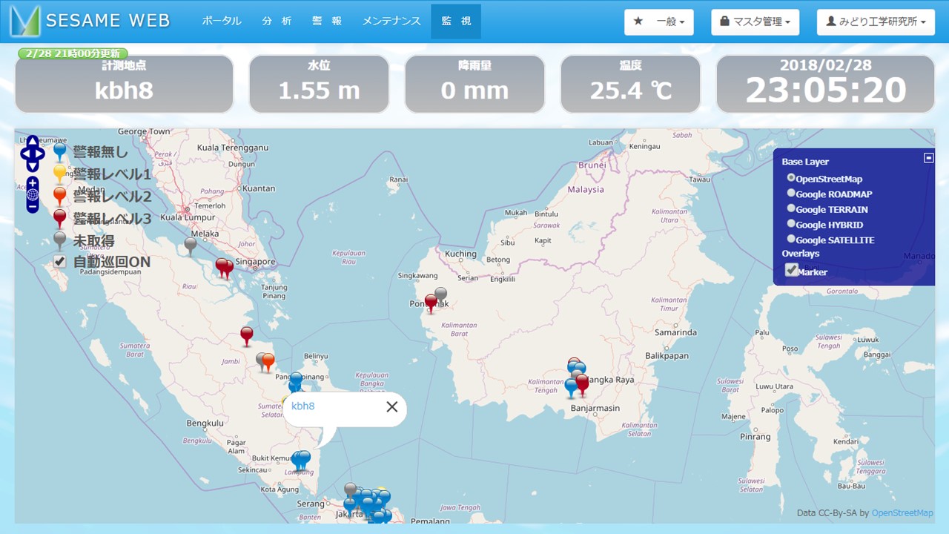
Task: Click the 水位 1.55 m panel
Action: (x=319, y=84)
